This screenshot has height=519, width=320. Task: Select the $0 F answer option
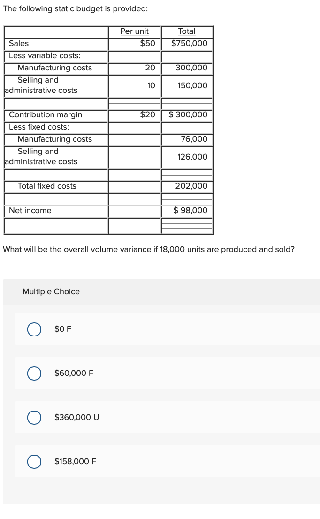pos(34,329)
